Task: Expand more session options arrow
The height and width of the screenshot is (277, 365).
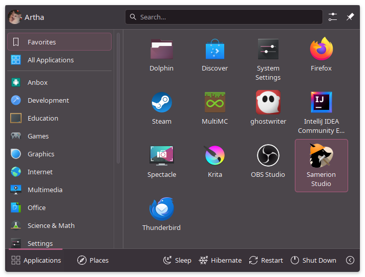Action: point(350,260)
